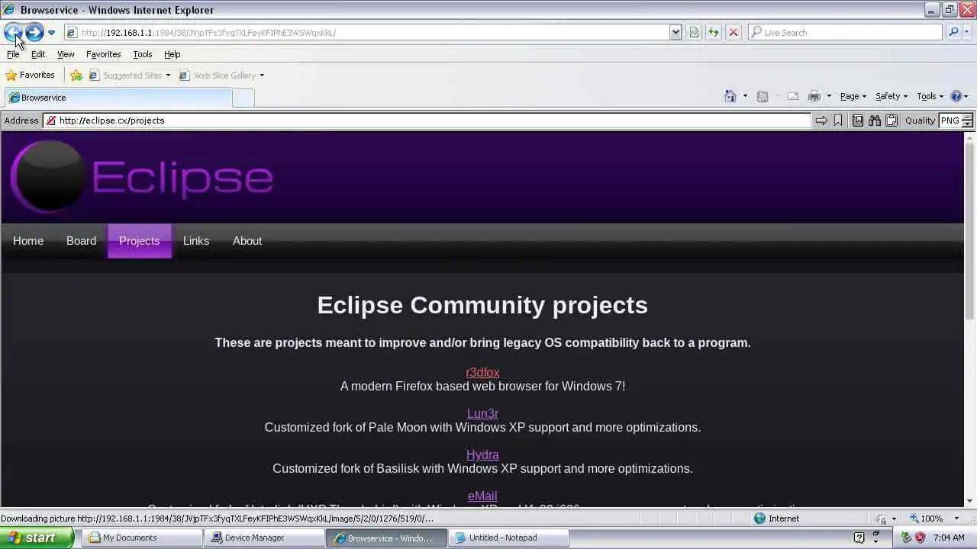Screen dimensions: 977x549
Task: Open the Help menu
Action: coord(172,54)
